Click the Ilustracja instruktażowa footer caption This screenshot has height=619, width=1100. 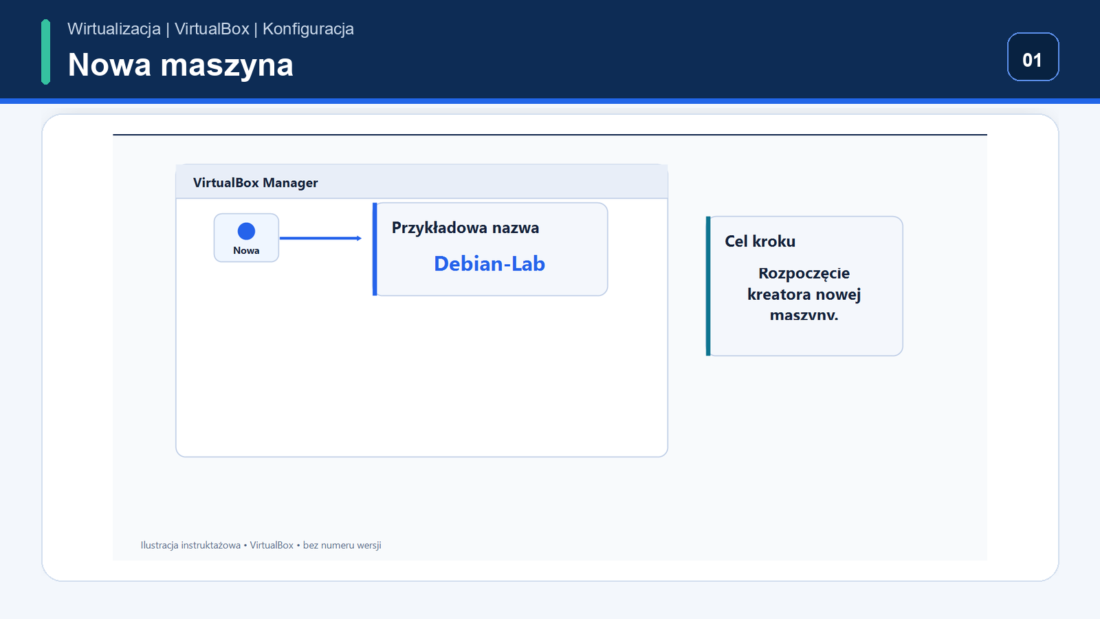(261, 545)
